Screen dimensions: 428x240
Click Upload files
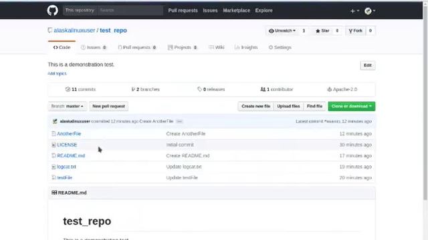click(x=288, y=106)
